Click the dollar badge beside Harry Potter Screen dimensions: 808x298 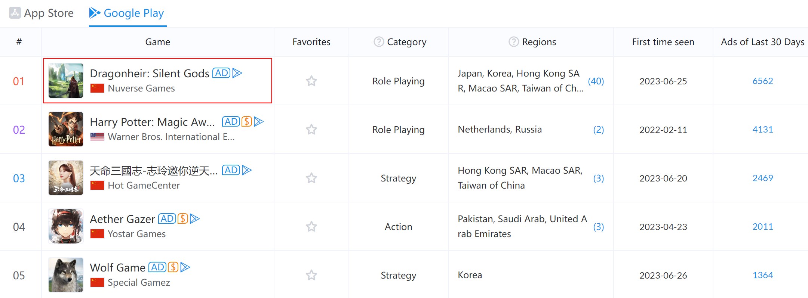247,121
